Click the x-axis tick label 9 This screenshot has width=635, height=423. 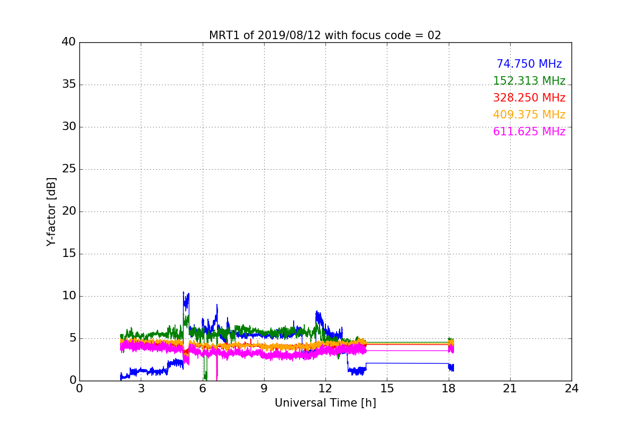[264, 388]
